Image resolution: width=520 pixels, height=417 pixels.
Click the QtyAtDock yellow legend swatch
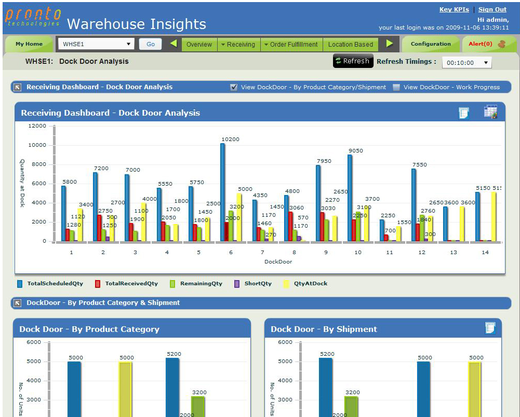point(286,284)
